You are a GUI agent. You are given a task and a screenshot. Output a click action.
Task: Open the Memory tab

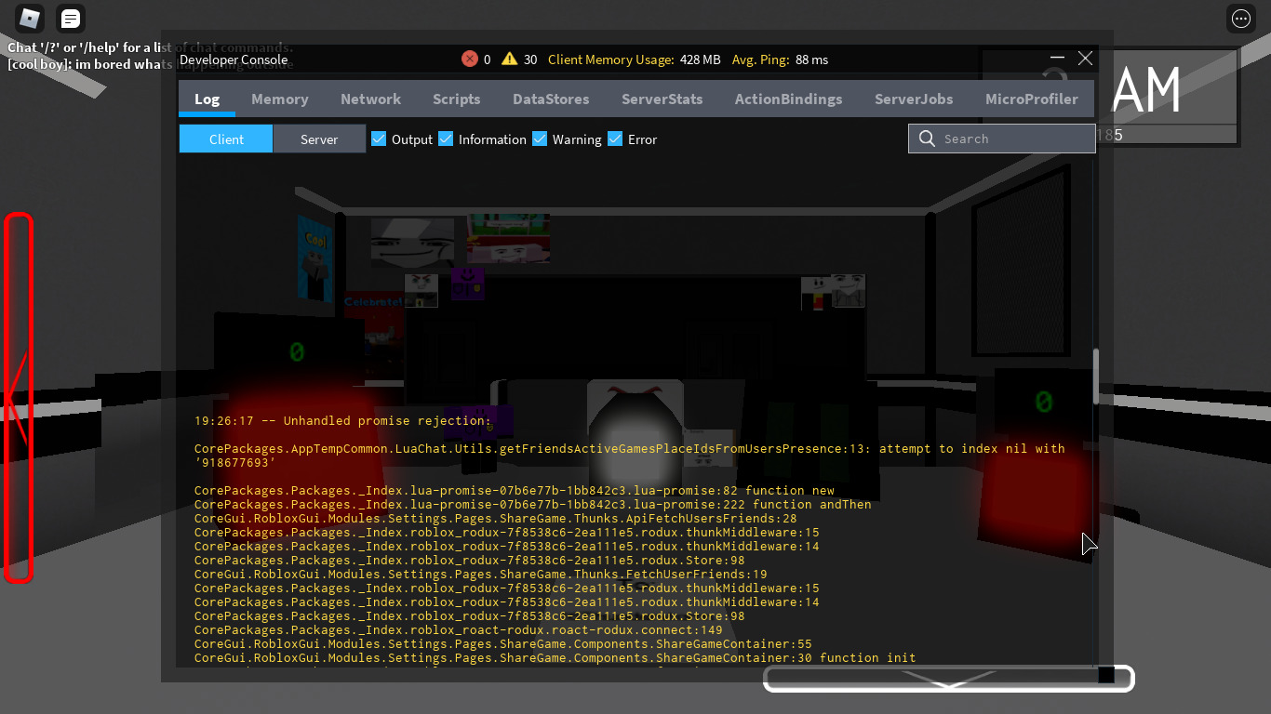279,99
